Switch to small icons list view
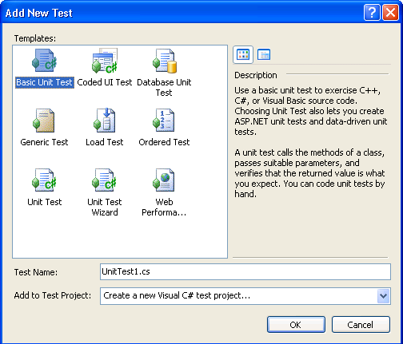 tap(264, 54)
